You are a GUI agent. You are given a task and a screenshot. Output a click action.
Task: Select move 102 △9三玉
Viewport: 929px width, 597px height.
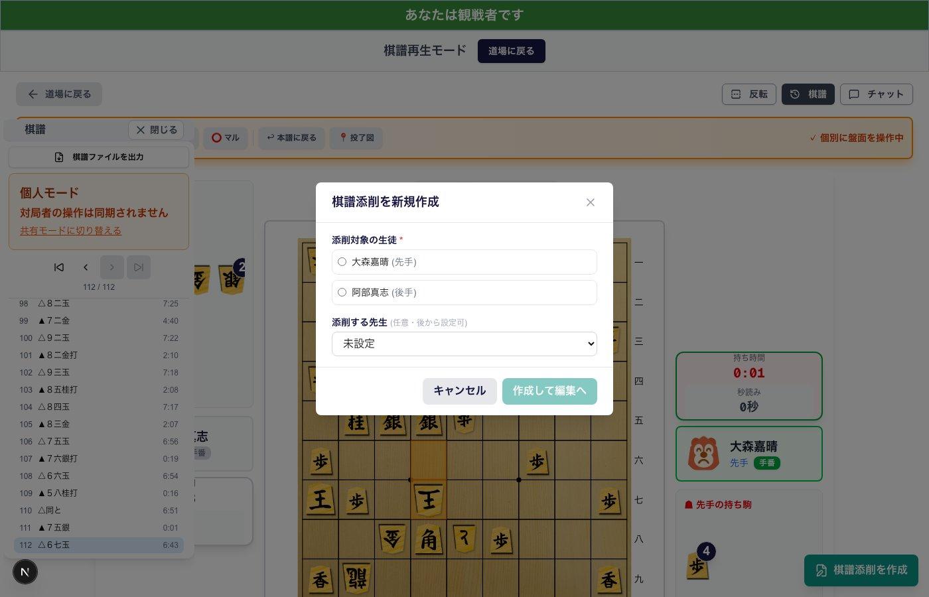tap(99, 373)
